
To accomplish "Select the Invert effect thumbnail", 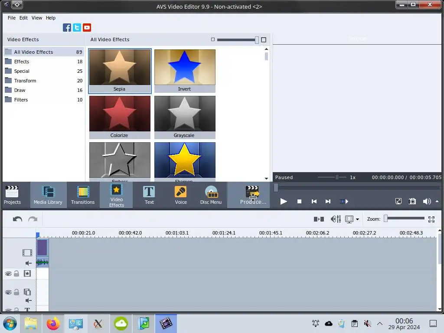I will coord(185,71).
